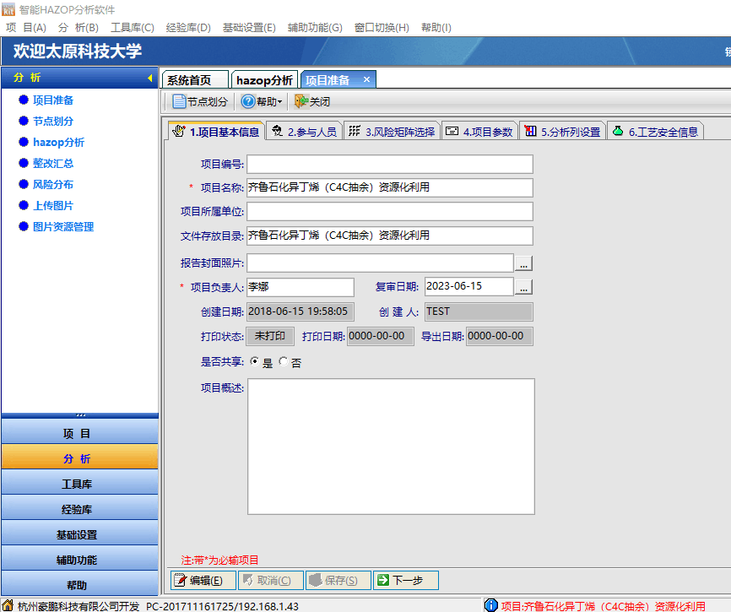Click the blue bullet beside 风险分布
The height and width of the screenshot is (612, 731).
coord(24,184)
